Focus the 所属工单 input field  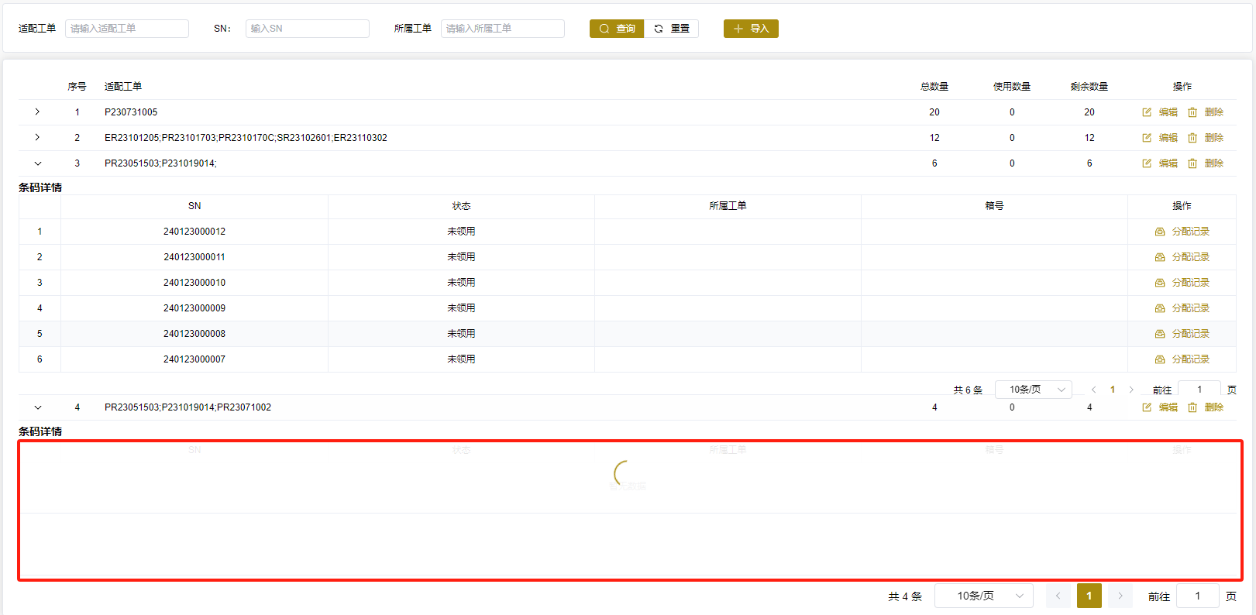tap(503, 29)
